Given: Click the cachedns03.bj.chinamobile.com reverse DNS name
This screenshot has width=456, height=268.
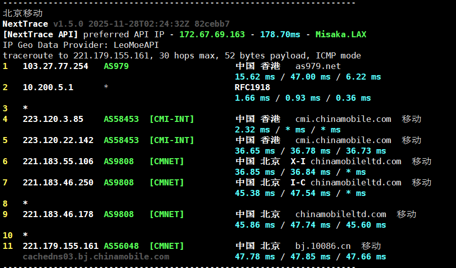Looking at the screenshot, I should point(96,256).
